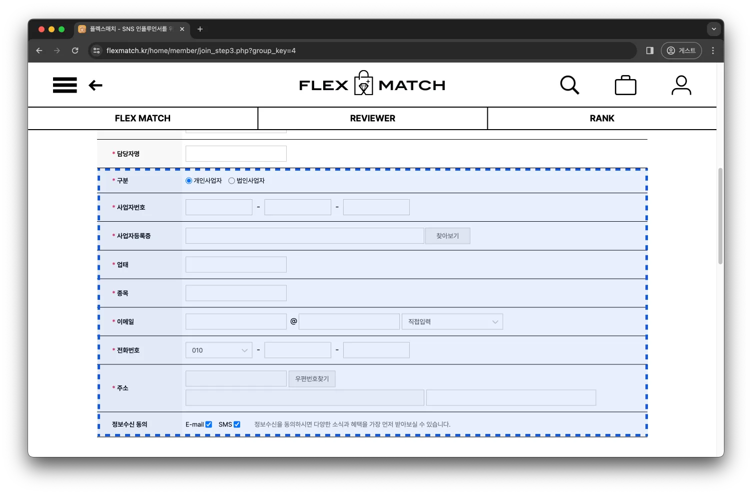752x494 pixels.
Task: Switch to the RANK tab
Action: coord(602,118)
